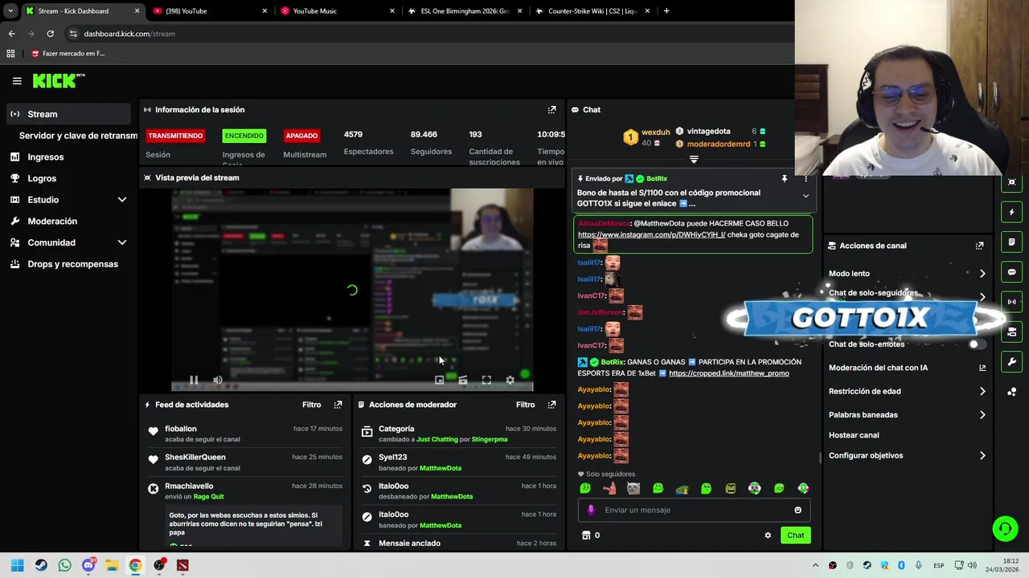Click the wrench icon in the right sidebar
Image resolution: width=1029 pixels, height=578 pixels.
point(1011,362)
